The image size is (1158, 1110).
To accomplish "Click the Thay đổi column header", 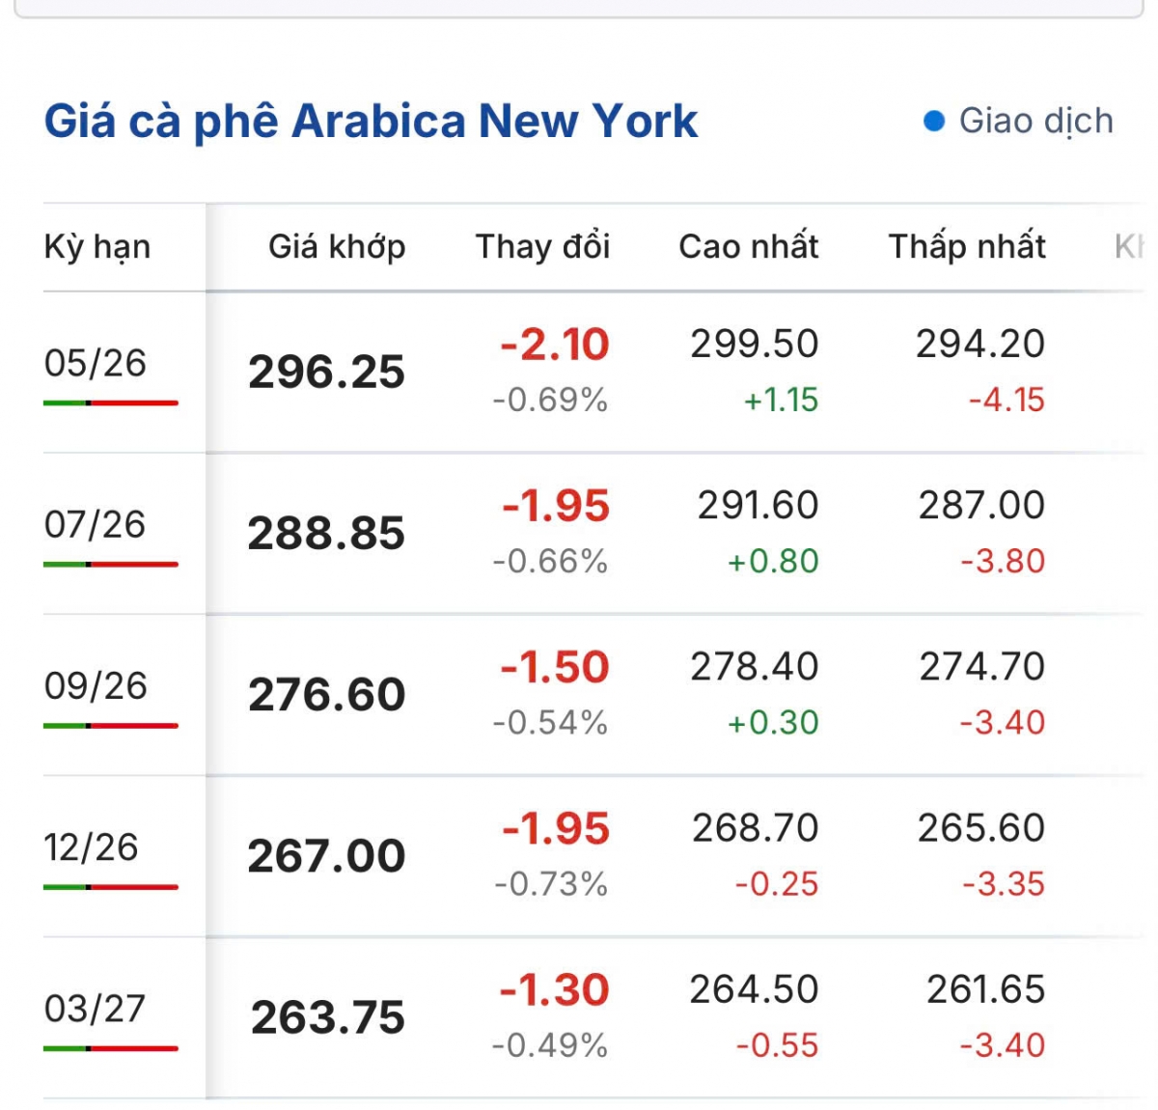I will coord(542,247).
